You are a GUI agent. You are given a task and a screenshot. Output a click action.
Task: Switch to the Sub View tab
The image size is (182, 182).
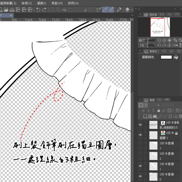click(x=162, y=15)
